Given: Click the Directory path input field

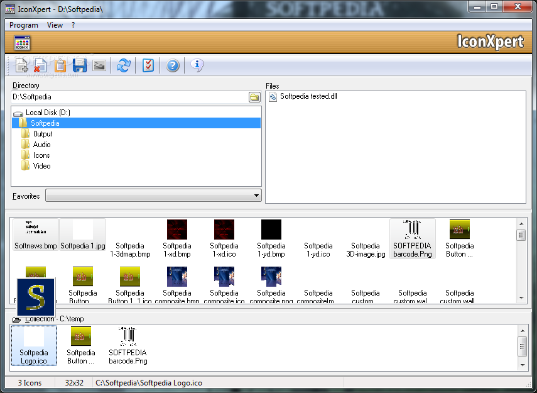Looking at the screenshot, I should 130,97.
